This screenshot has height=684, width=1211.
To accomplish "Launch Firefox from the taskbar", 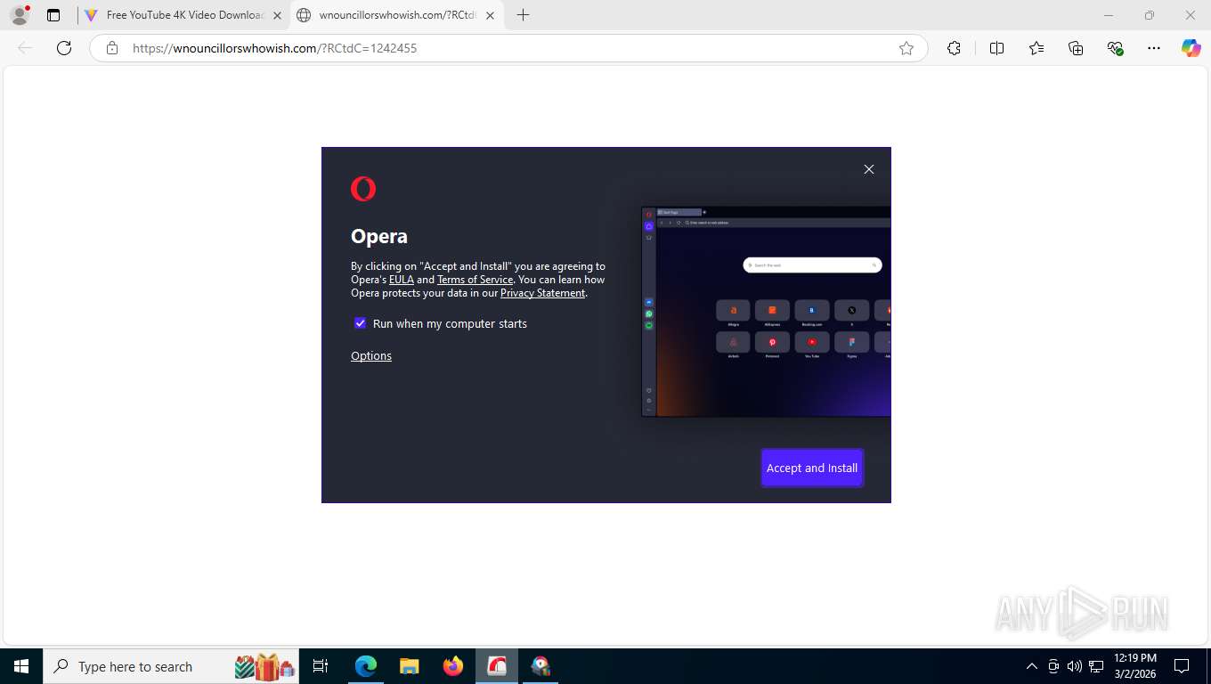I will (453, 666).
